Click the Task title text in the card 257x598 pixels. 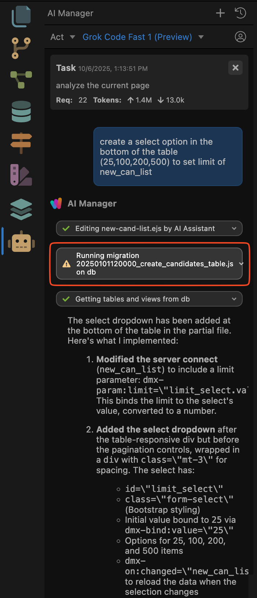pyautogui.click(x=66, y=68)
